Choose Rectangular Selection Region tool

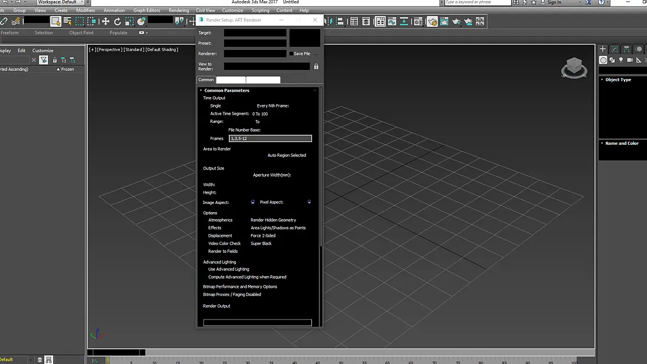(x=80, y=21)
